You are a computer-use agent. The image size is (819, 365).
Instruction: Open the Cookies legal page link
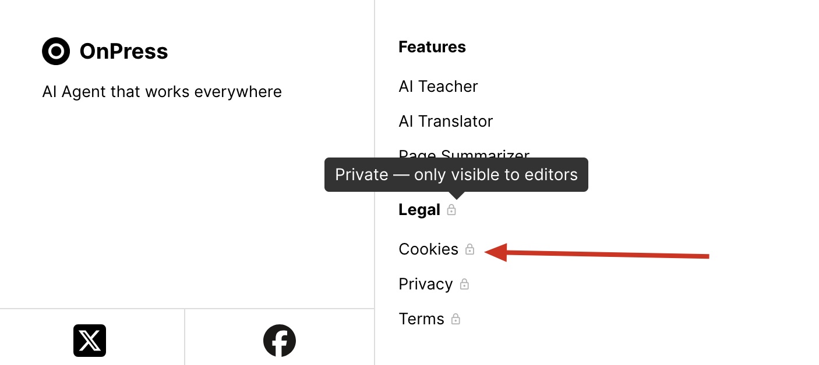point(428,249)
